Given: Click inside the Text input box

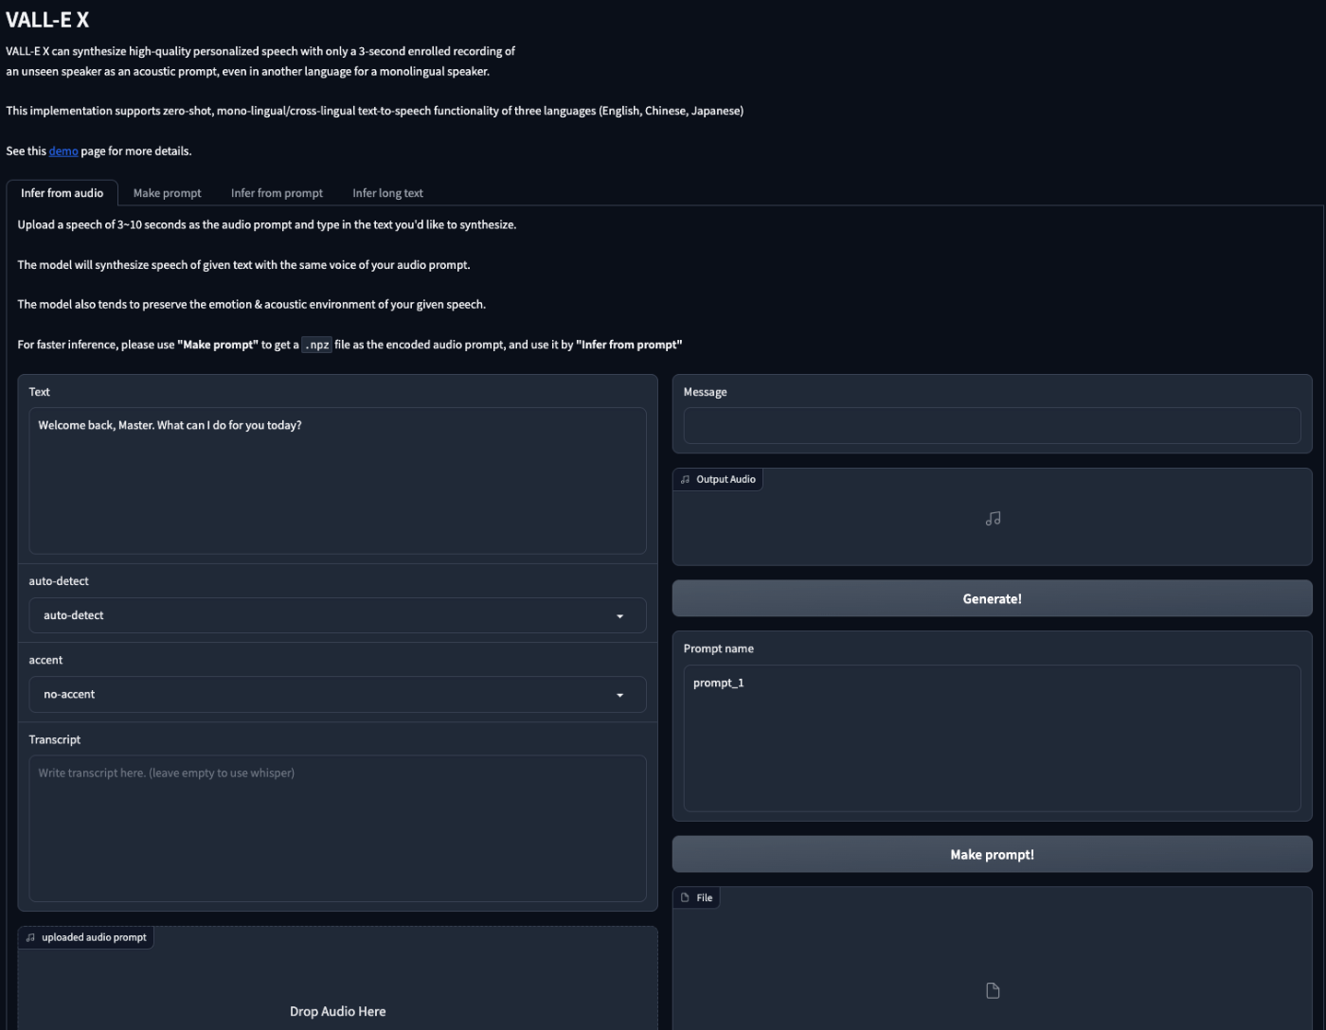Looking at the screenshot, I should [x=337, y=481].
